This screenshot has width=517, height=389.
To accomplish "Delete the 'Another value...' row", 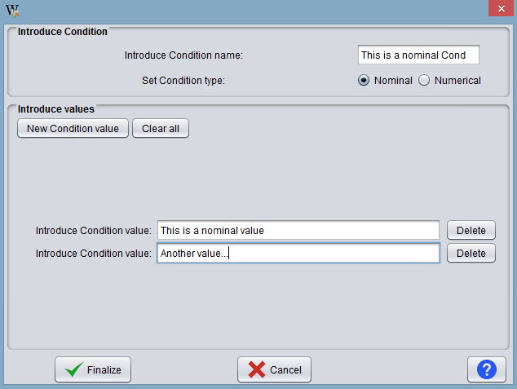I will (471, 253).
